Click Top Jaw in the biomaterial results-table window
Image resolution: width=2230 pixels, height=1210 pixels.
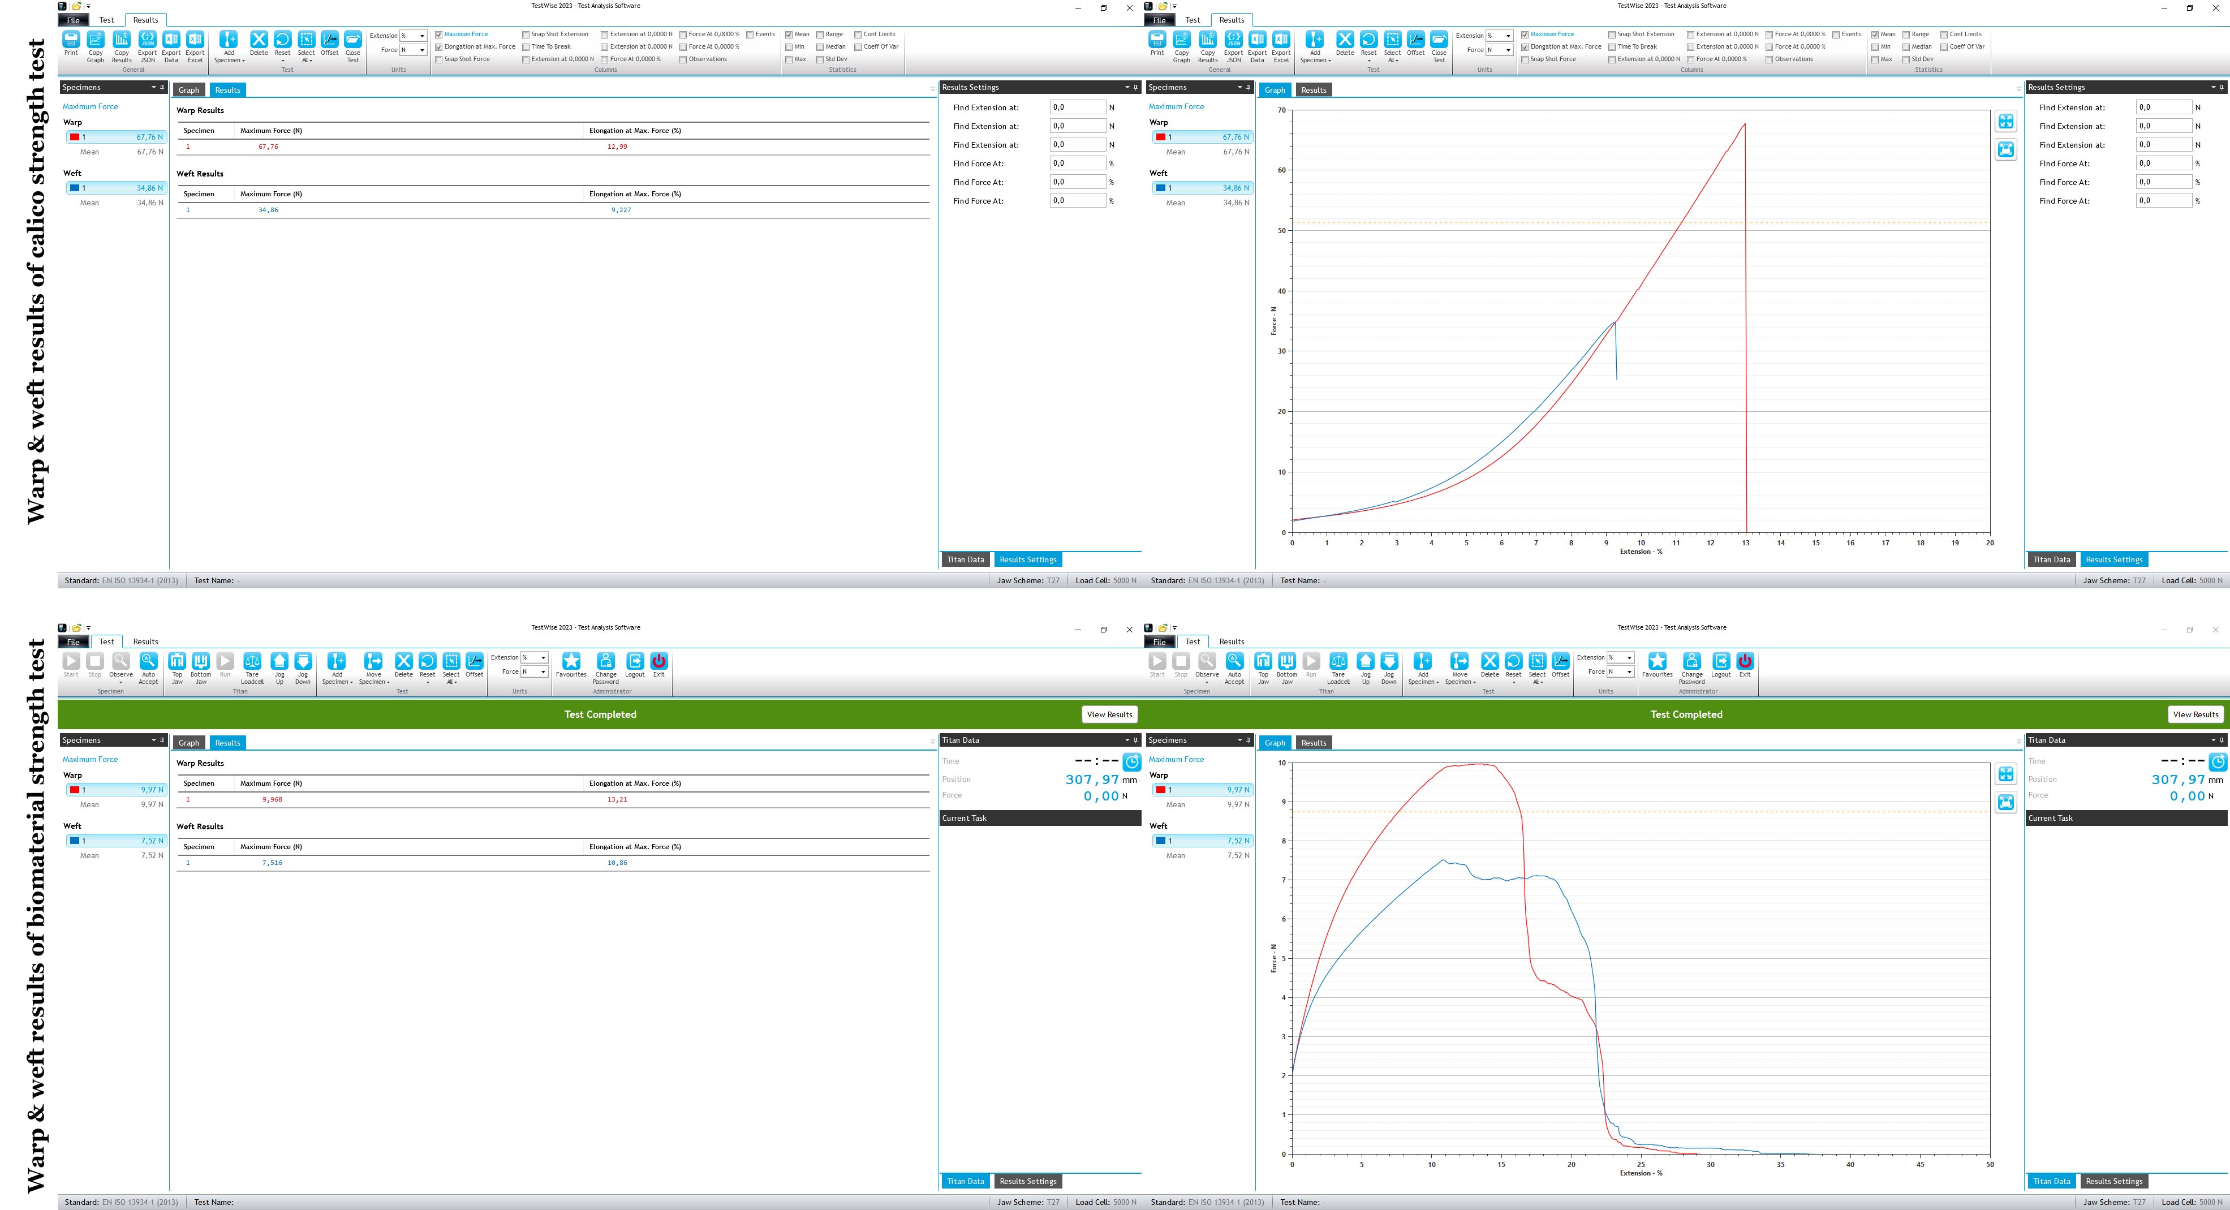176,668
